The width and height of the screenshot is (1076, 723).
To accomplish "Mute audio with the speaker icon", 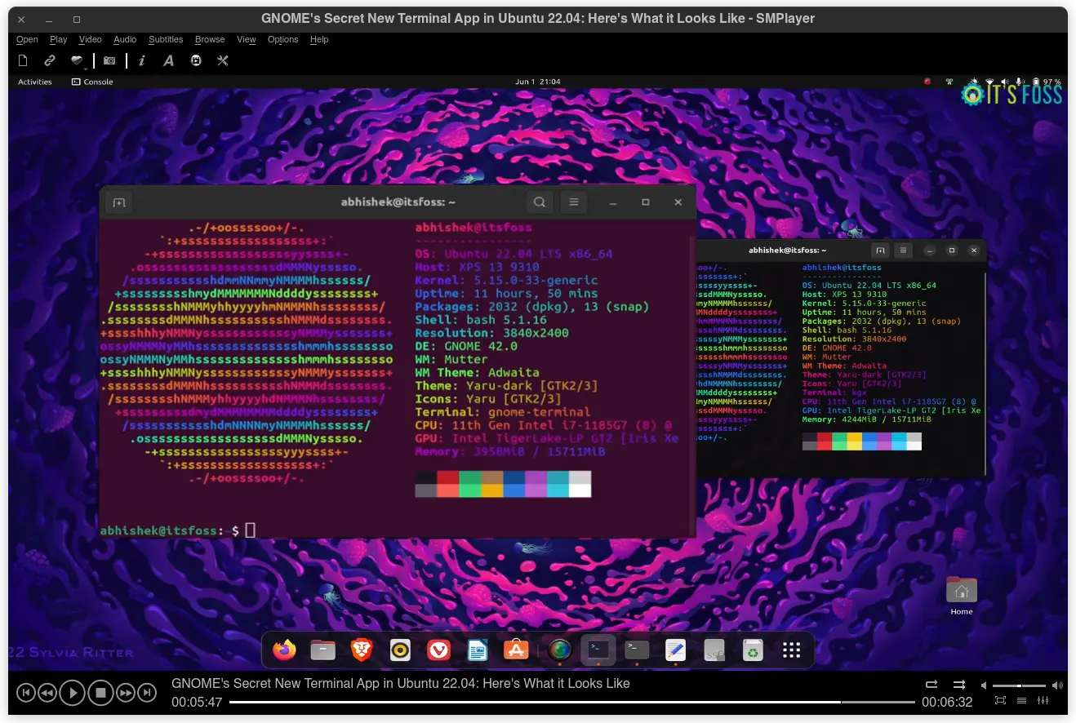I will pos(984,685).
